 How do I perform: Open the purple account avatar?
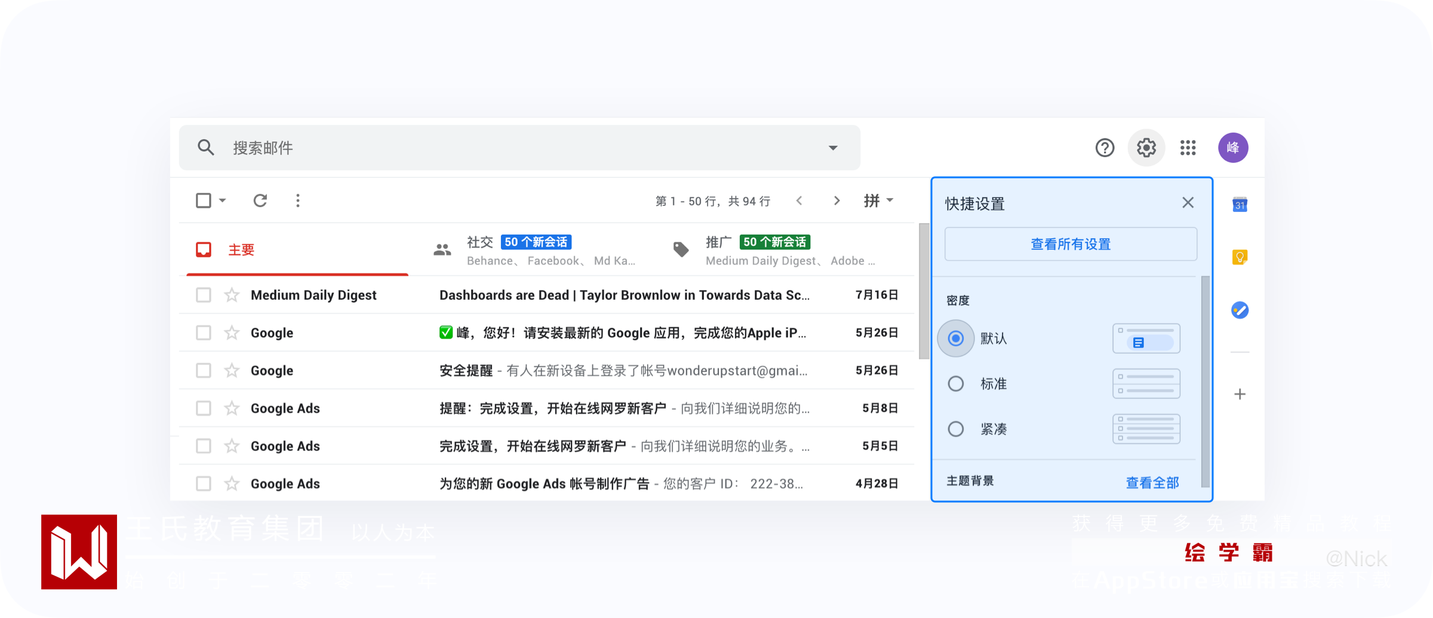(x=1233, y=147)
